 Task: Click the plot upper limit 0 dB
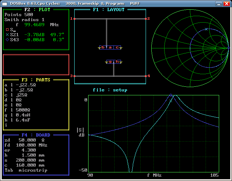[x=86, y=100]
